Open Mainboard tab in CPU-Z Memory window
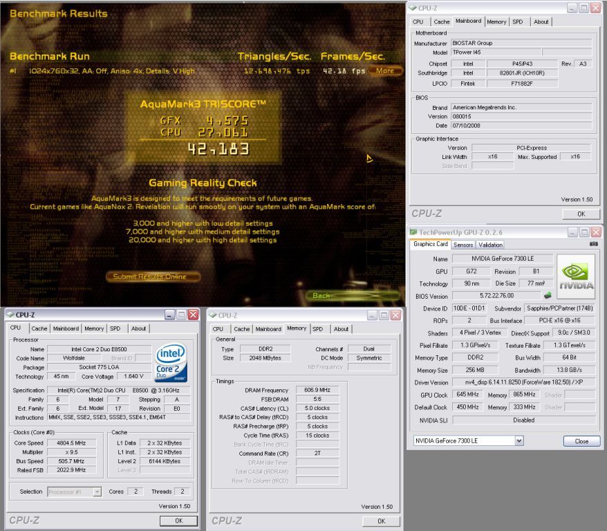Screen dimensions: 607x531 click(x=268, y=328)
